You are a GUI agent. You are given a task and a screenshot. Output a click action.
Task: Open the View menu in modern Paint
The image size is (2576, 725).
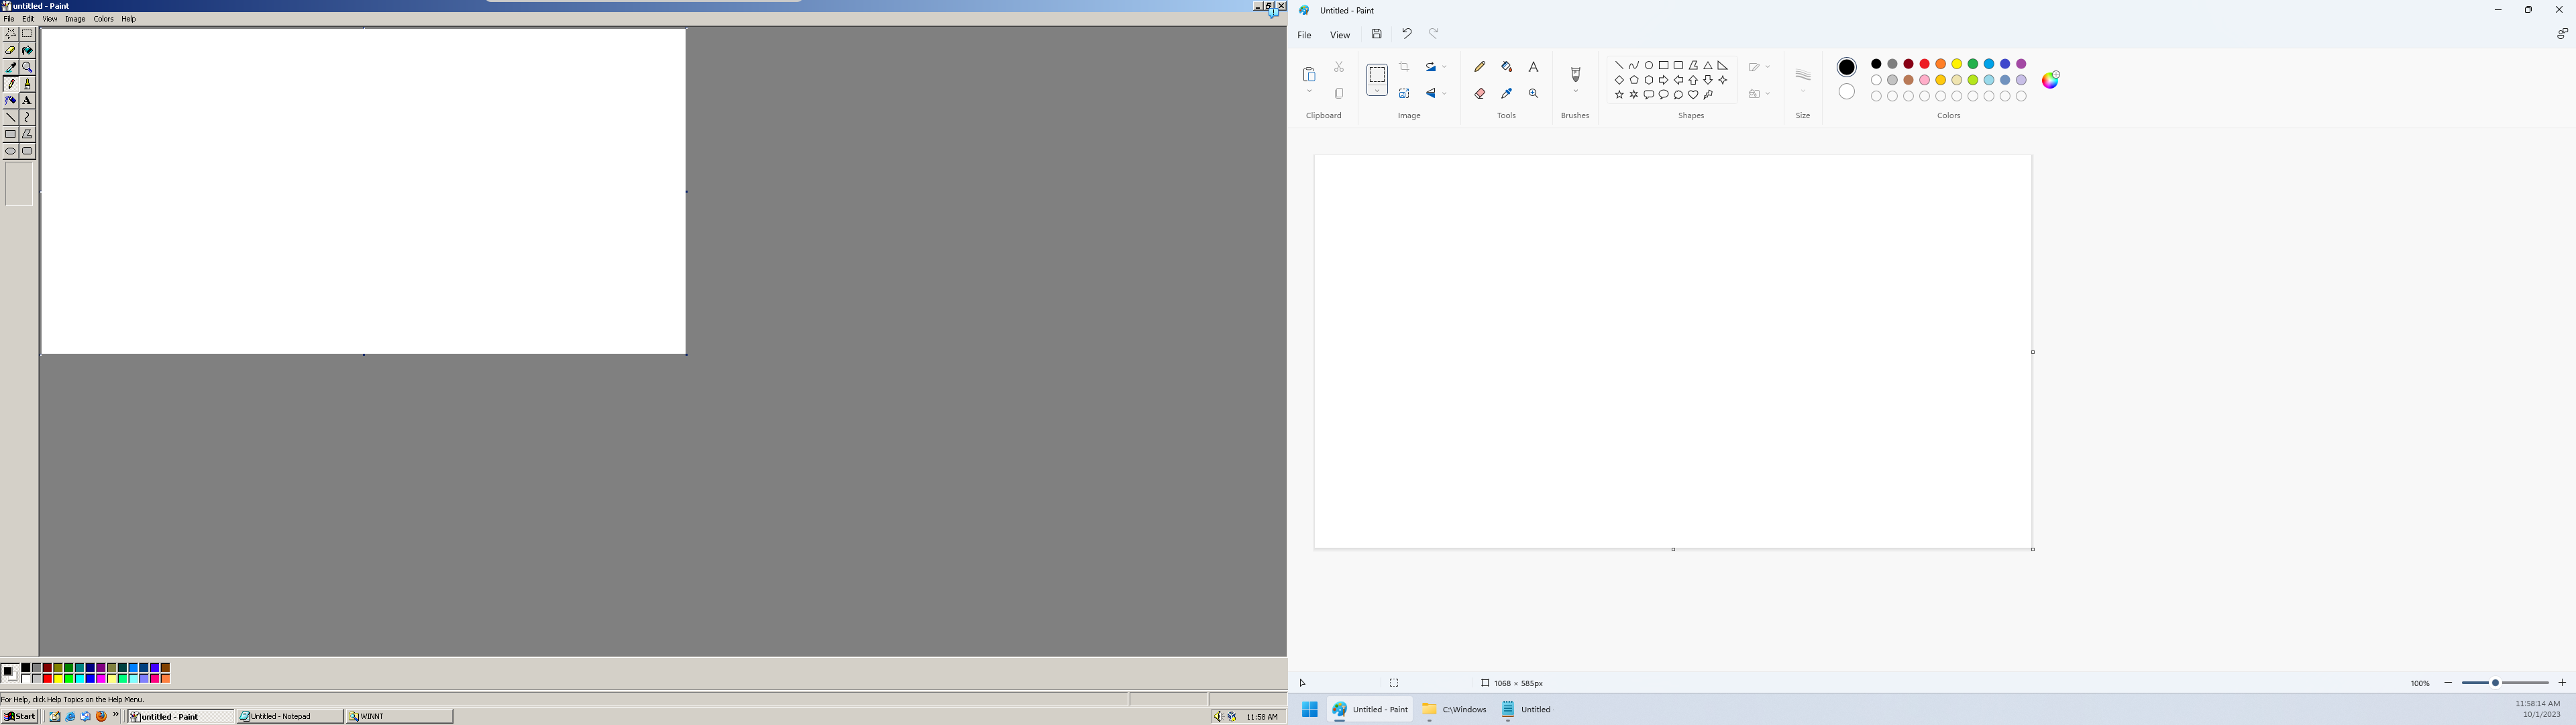tap(1339, 35)
